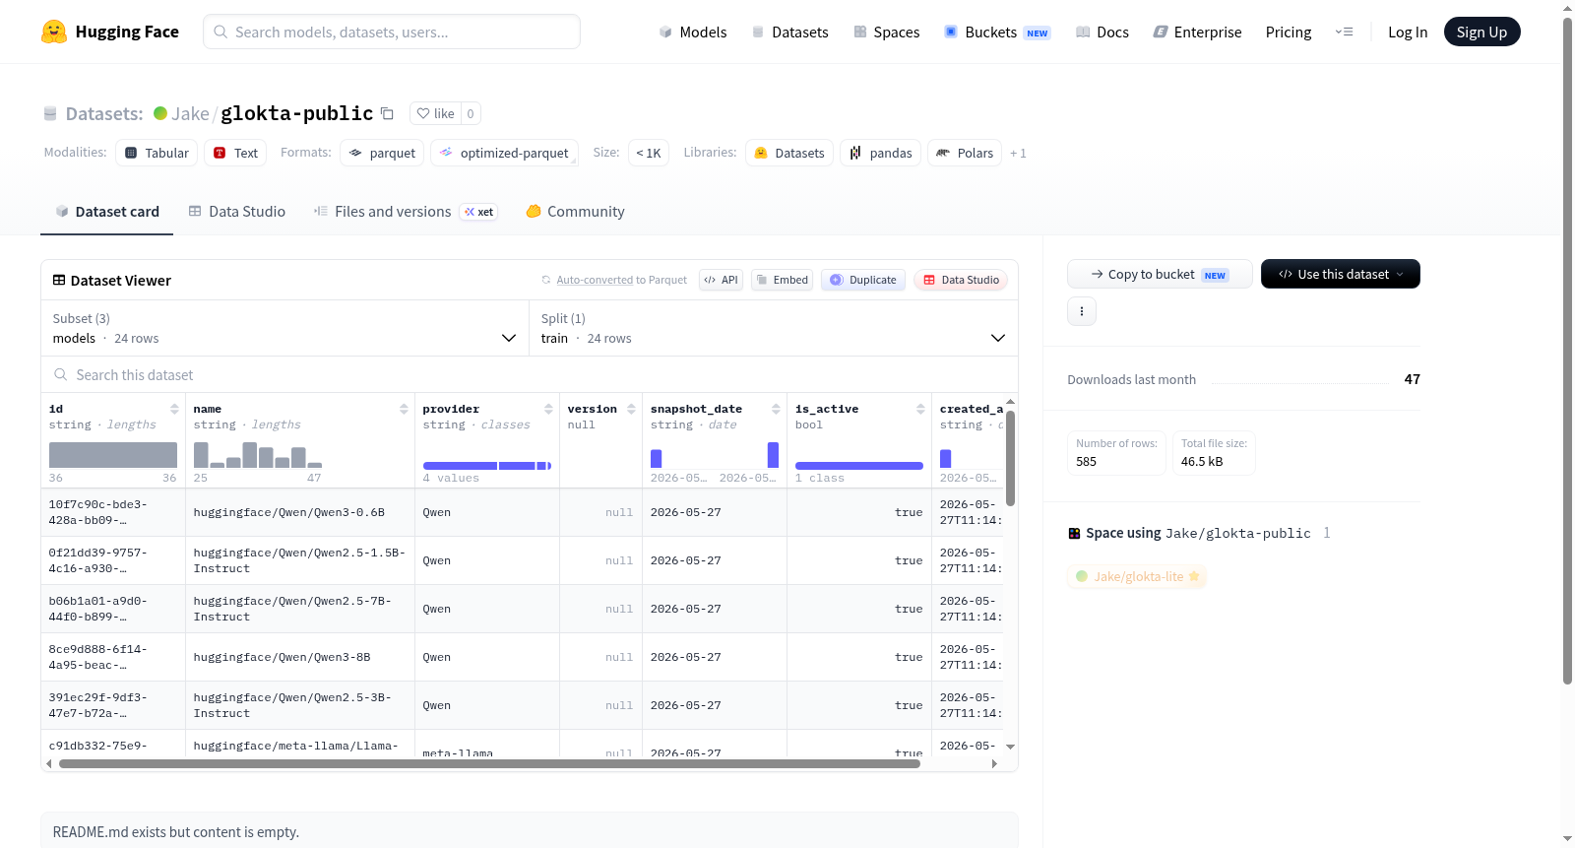Click the Copy to bucket button
1575x848 pixels.
click(x=1160, y=274)
